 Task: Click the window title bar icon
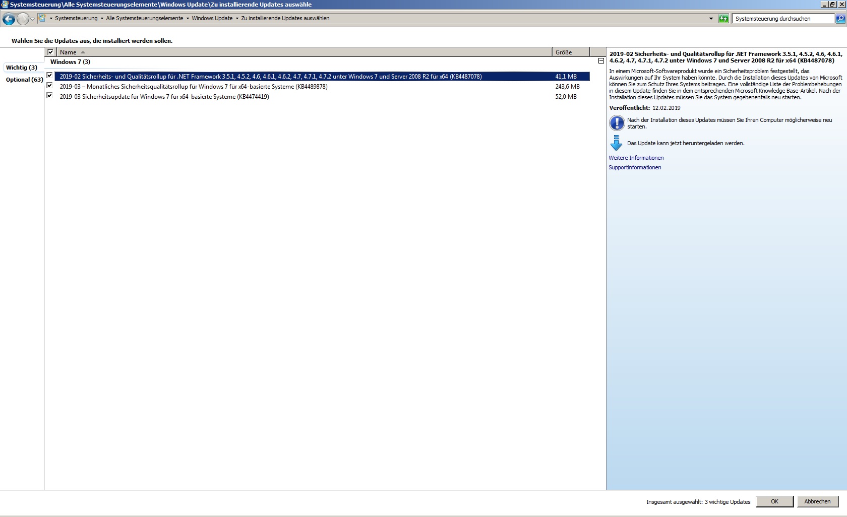[5, 4]
